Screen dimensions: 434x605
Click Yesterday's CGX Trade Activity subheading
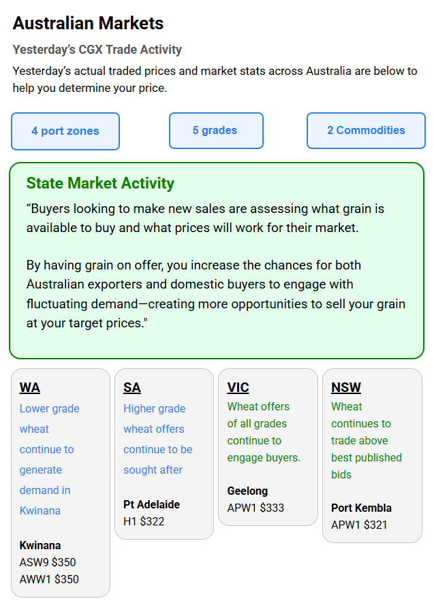click(97, 50)
